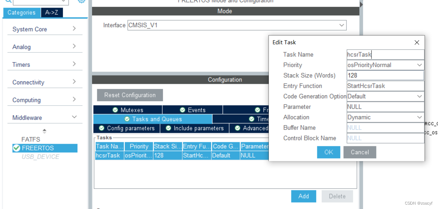Viewport: 438px width, 209px height.
Task: Open the Config parameters tab
Action: click(127, 128)
